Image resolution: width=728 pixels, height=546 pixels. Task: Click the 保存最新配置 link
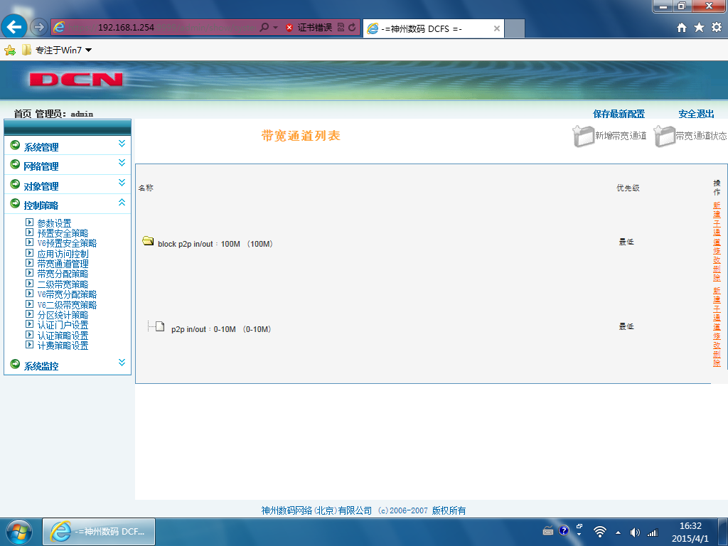tap(619, 114)
